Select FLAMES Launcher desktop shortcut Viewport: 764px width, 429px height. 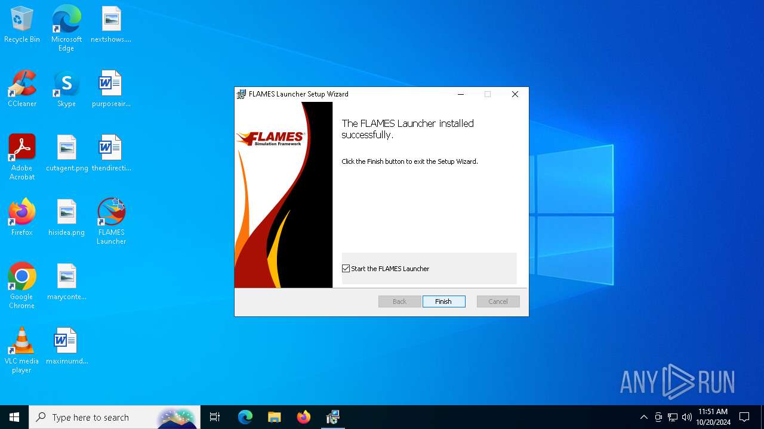pyautogui.click(x=111, y=222)
